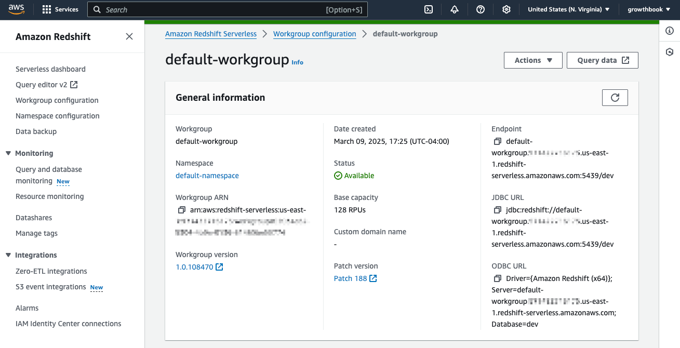Open the help question mark icon

click(x=481, y=9)
